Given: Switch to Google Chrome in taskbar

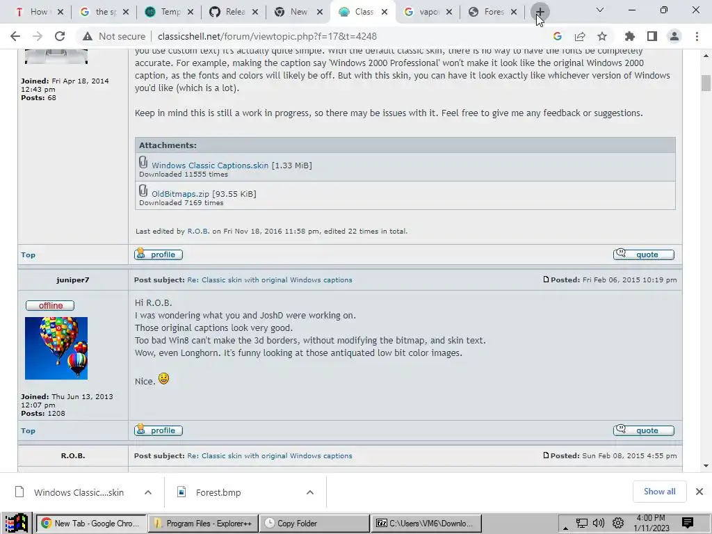Looking at the screenshot, I should 91,524.
